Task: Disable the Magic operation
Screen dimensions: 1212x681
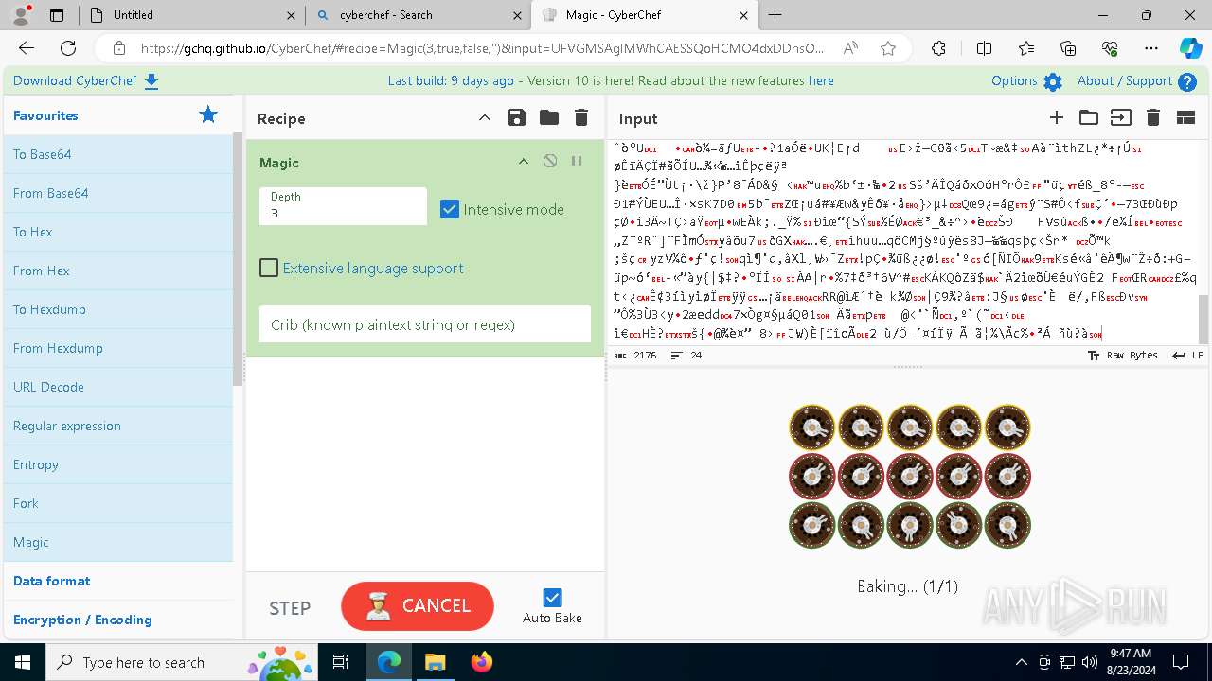Action: [x=550, y=162]
